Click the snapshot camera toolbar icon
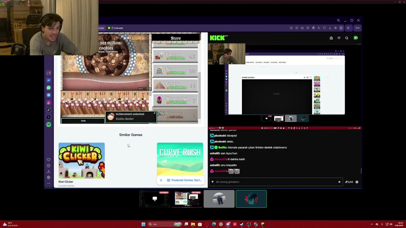 coord(302,28)
